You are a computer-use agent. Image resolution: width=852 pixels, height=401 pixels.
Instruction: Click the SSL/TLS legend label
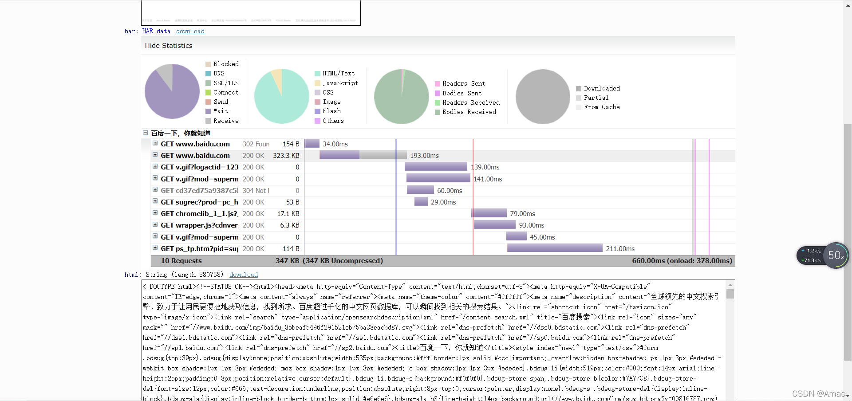(x=226, y=83)
